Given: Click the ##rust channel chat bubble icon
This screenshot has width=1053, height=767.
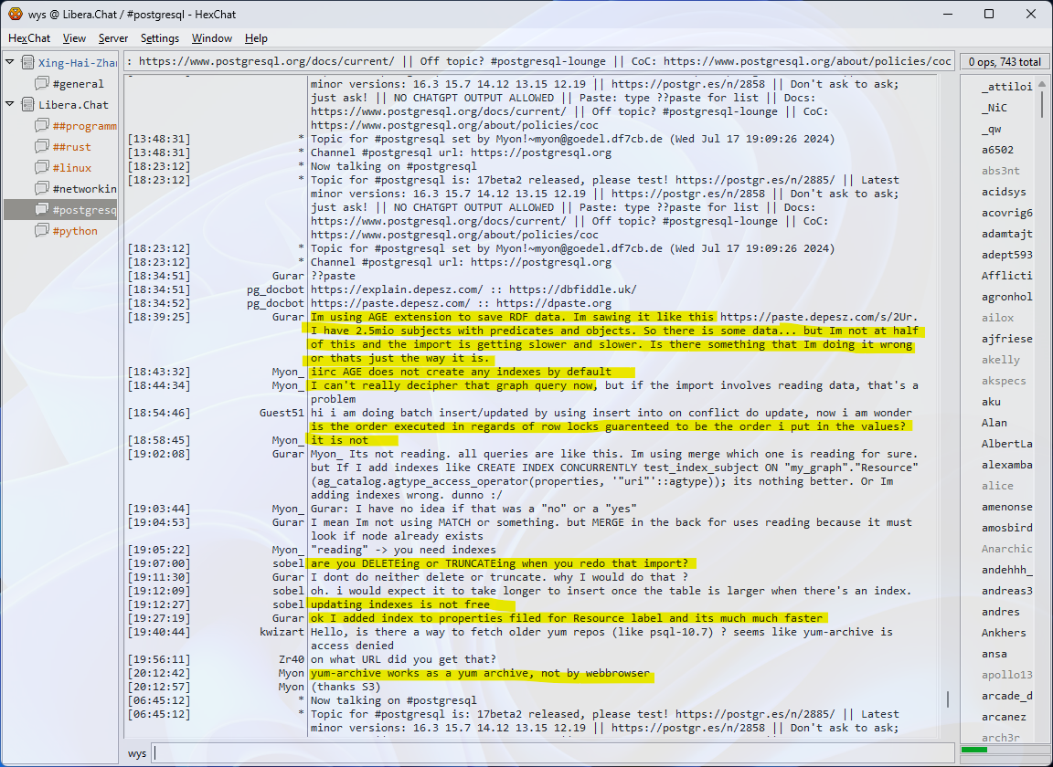Looking at the screenshot, I should pyautogui.click(x=41, y=147).
